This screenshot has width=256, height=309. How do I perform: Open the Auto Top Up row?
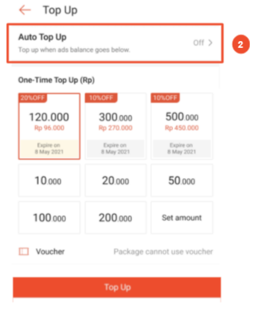115,43
